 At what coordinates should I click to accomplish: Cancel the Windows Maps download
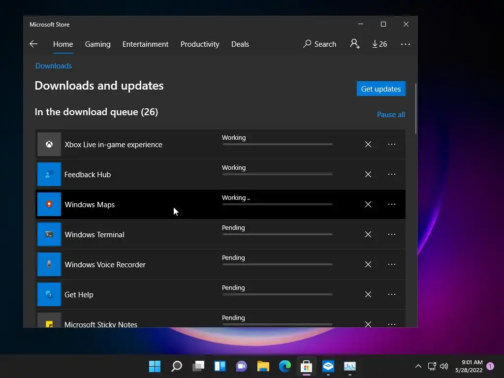pos(368,204)
